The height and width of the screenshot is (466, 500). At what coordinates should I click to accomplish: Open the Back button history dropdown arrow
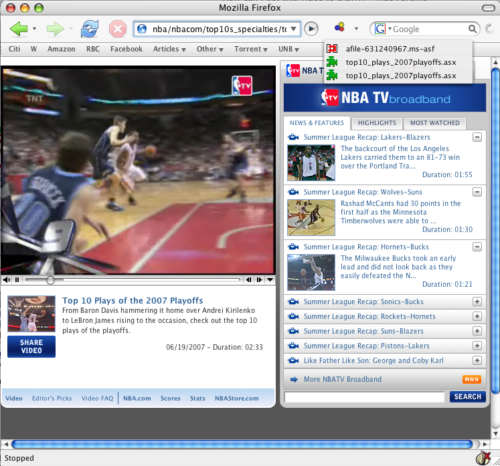(x=34, y=29)
